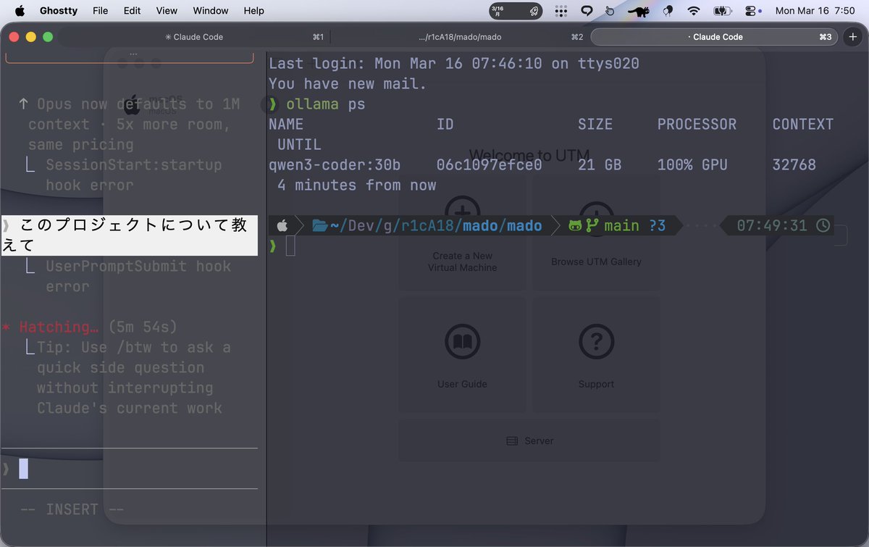Click the Apple logo prompt segment
Screen dimensions: 869x547
coord(282,226)
